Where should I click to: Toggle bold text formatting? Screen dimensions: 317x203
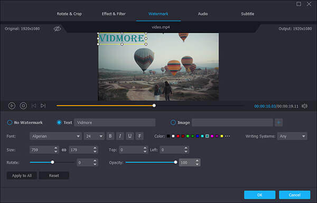point(110,136)
